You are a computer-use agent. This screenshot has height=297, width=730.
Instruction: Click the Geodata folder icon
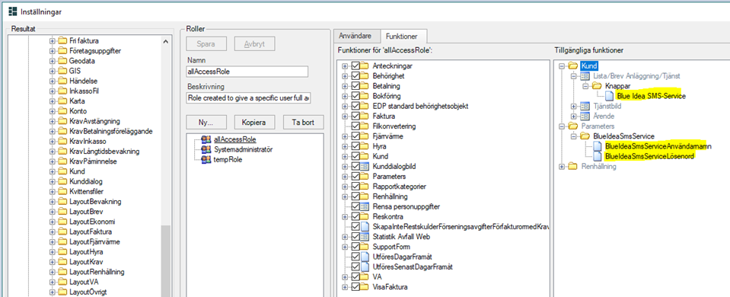(x=62, y=61)
